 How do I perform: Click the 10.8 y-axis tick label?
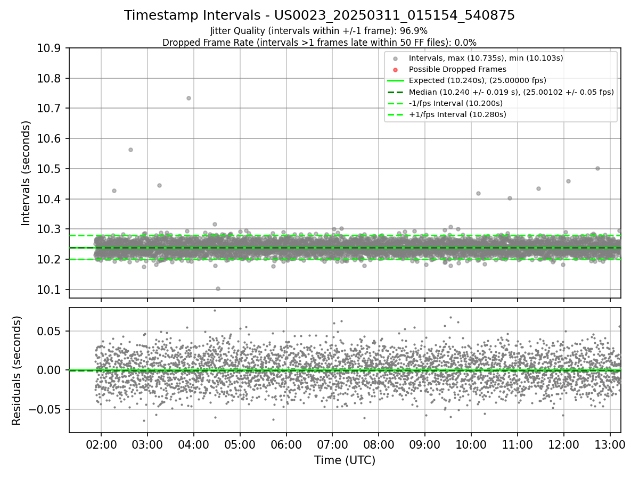tap(50, 79)
